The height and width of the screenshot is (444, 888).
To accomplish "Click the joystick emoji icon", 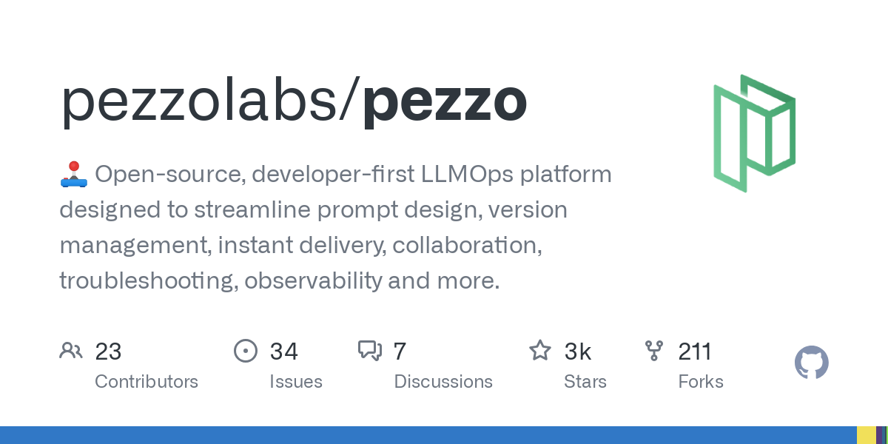I will tap(73, 175).
